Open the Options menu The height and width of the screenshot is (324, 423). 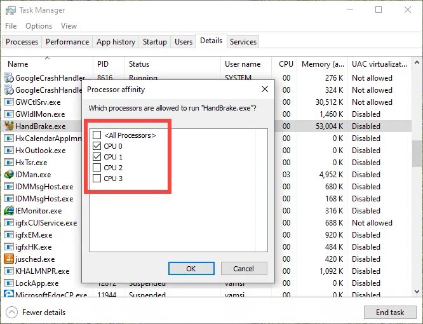pyautogui.click(x=39, y=26)
